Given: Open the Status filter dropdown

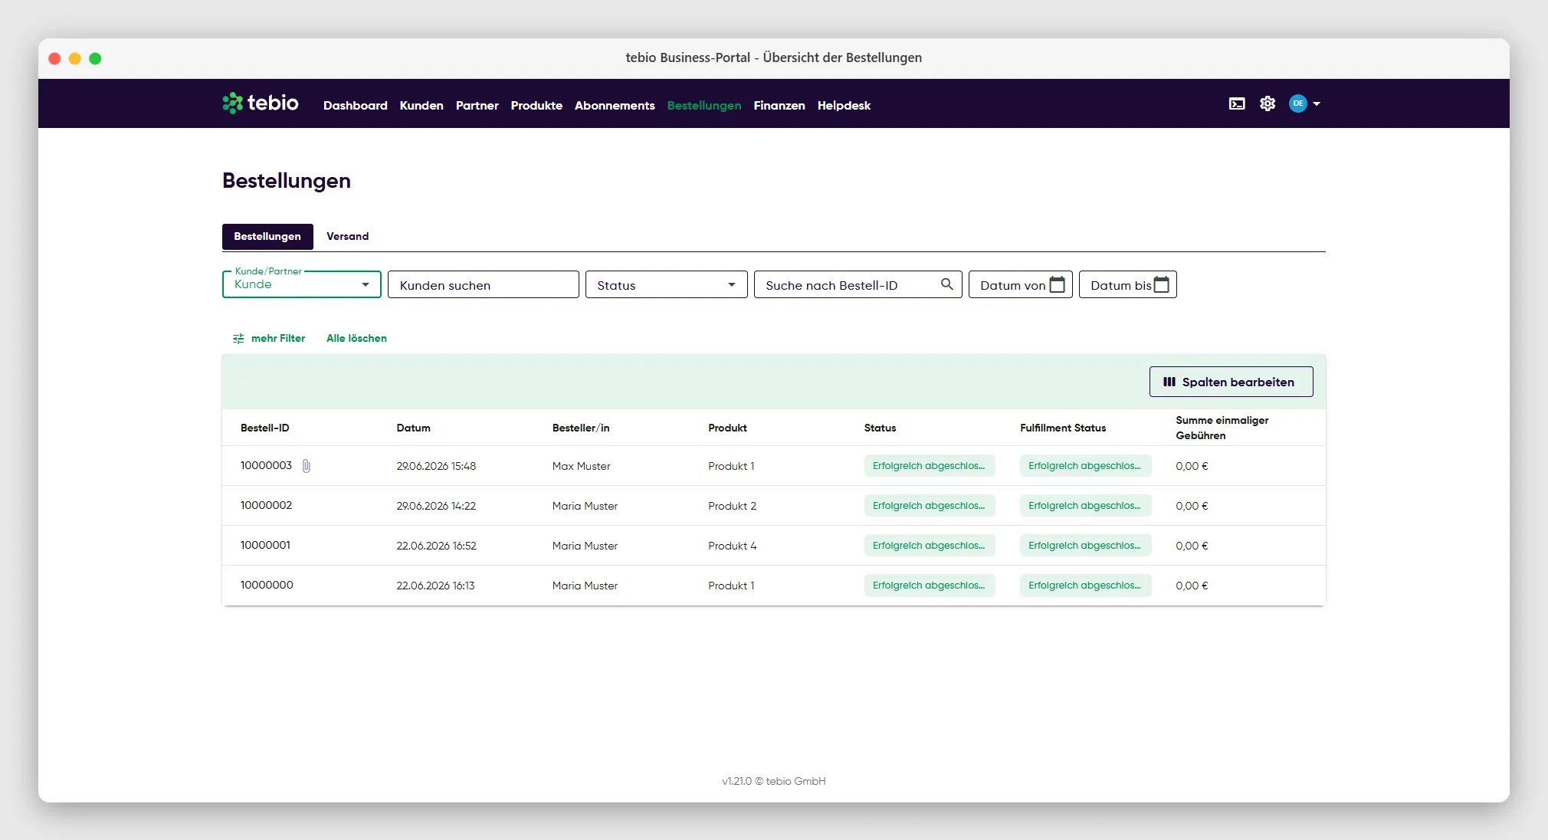Looking at the screenshot, I should [x=666, y=284].
